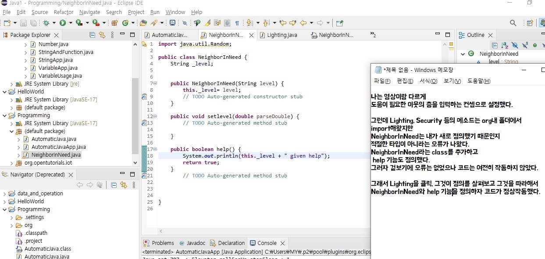
Task: Close the Outline view tab
Action: (490, 35)
